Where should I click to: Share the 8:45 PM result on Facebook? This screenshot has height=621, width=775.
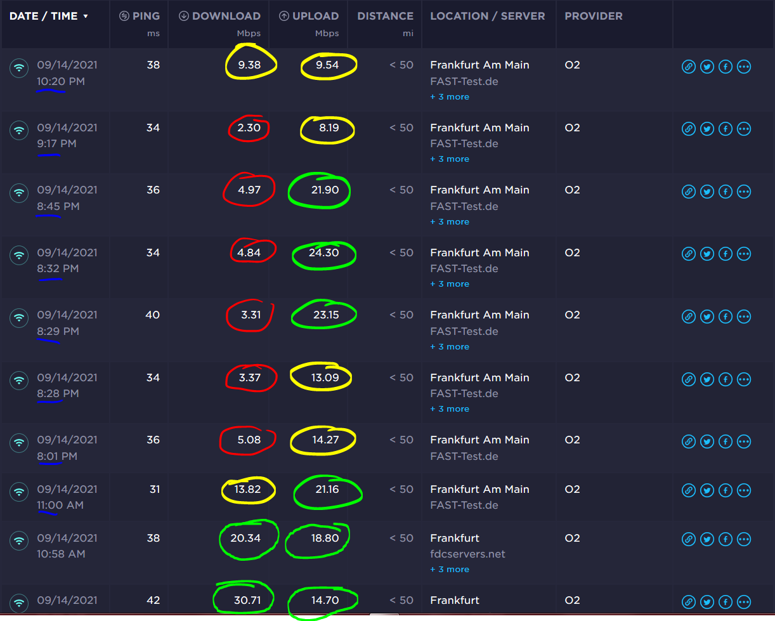726,192
